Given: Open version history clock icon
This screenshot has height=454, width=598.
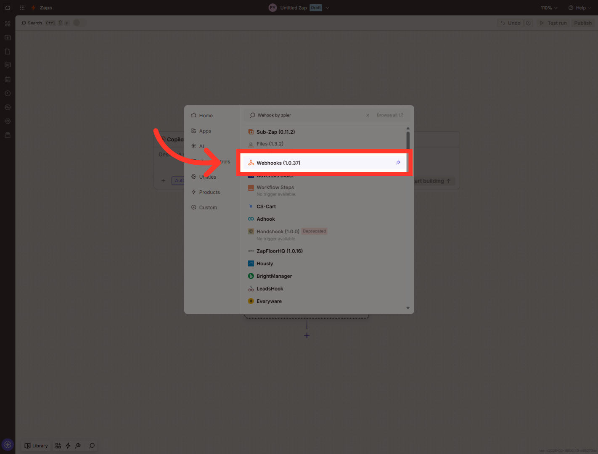Looking at the screenshot, I should click(x=529, y=23).
